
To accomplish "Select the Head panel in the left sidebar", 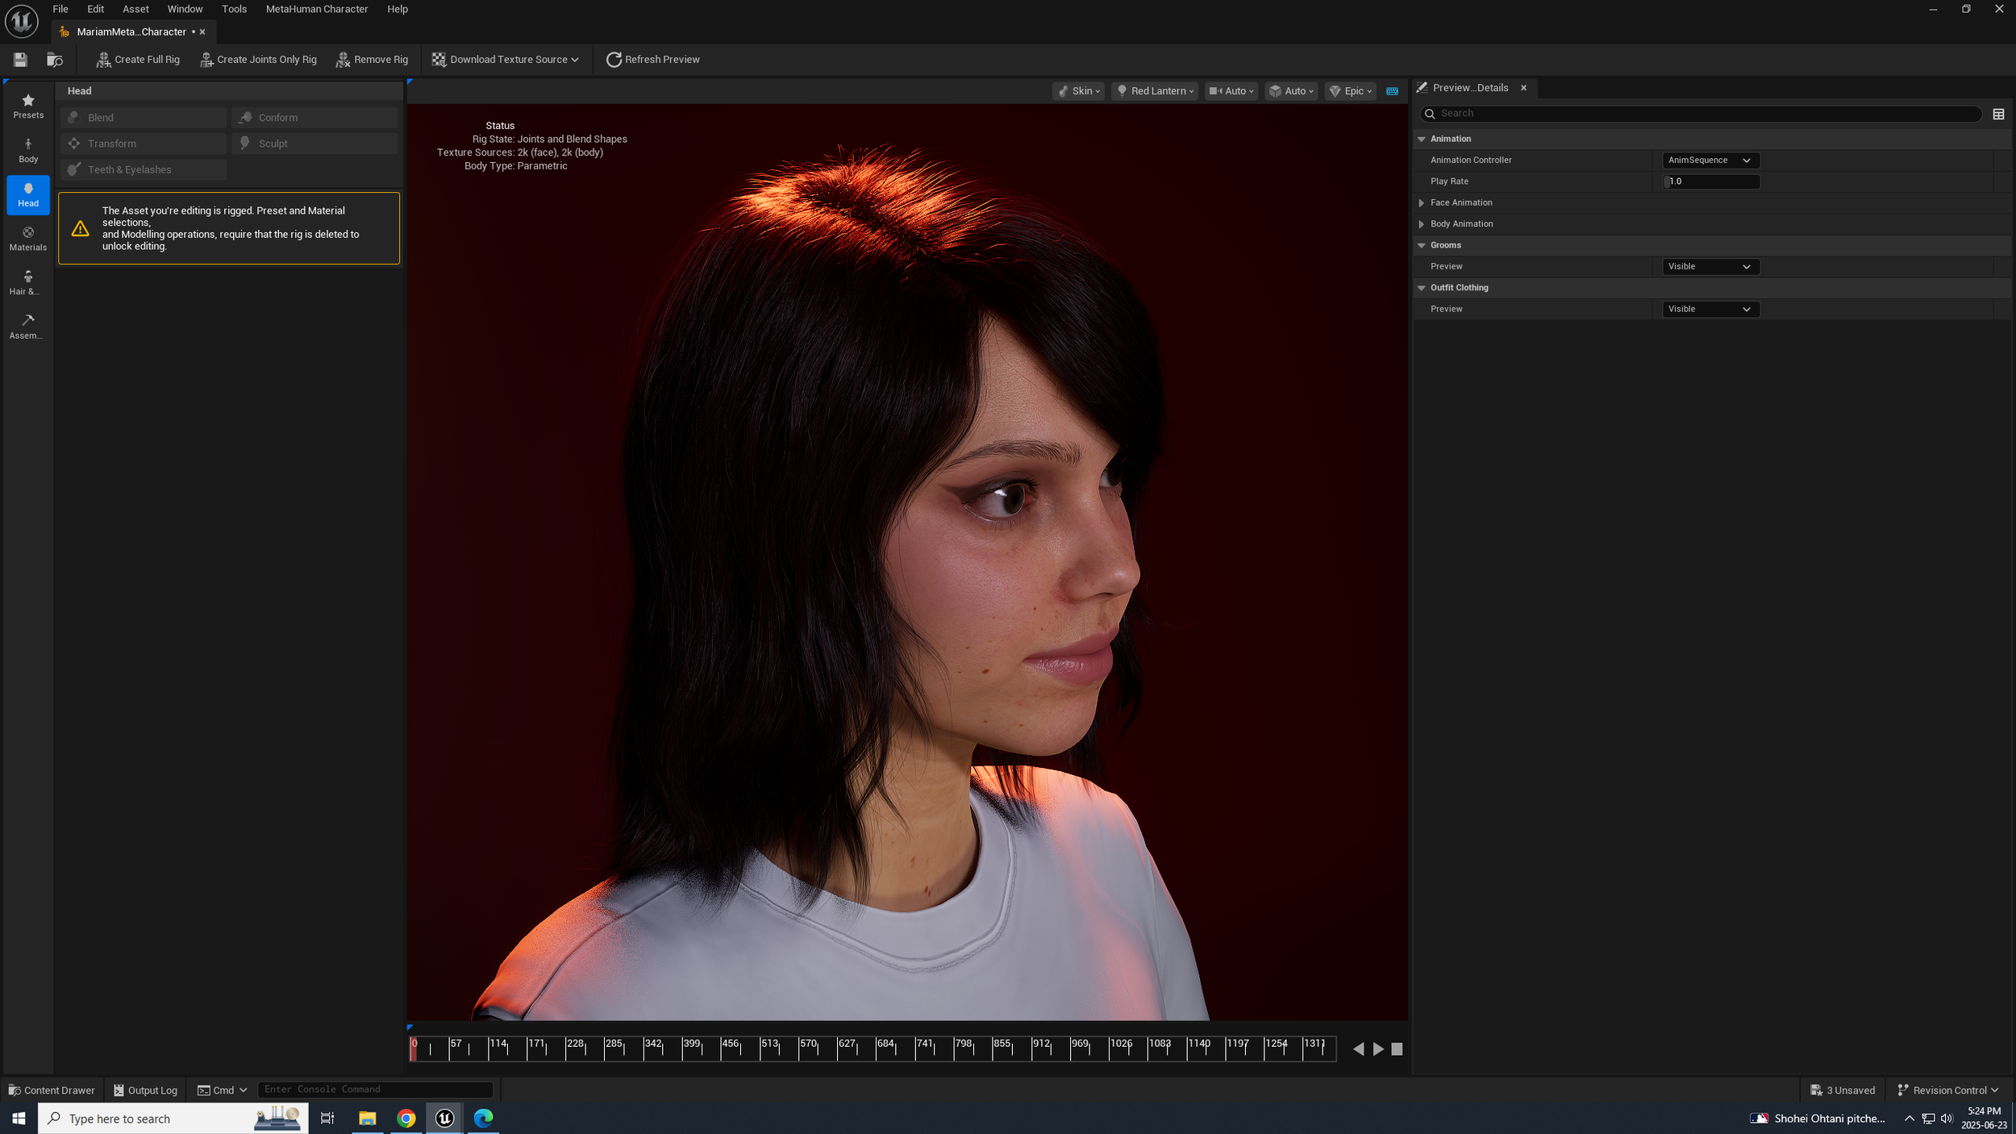I will pos(27,194).
